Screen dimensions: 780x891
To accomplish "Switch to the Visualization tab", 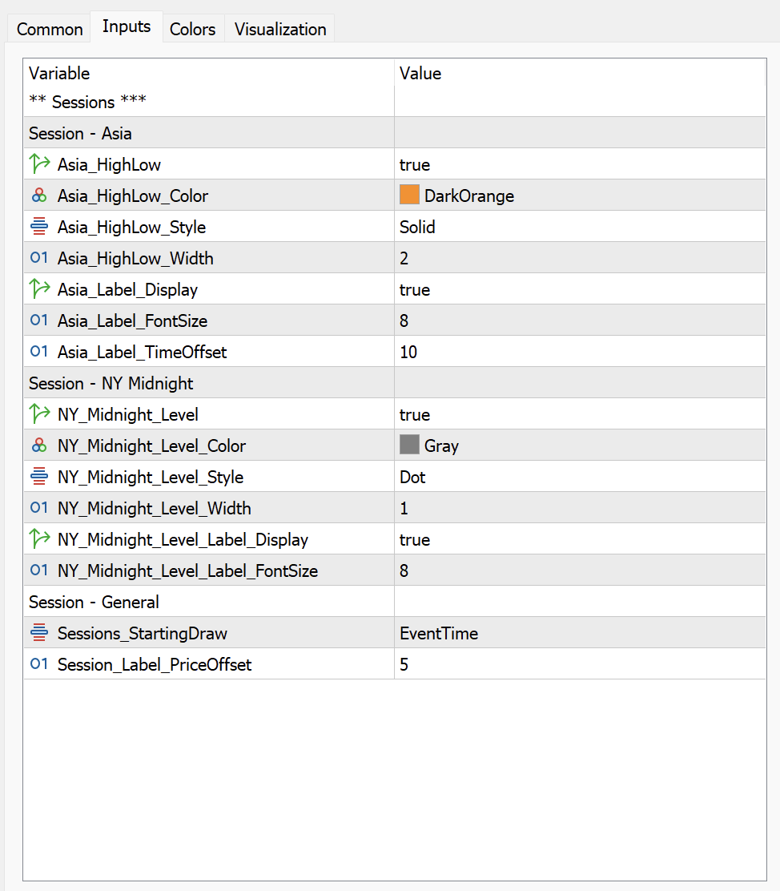I will point(279,29).
